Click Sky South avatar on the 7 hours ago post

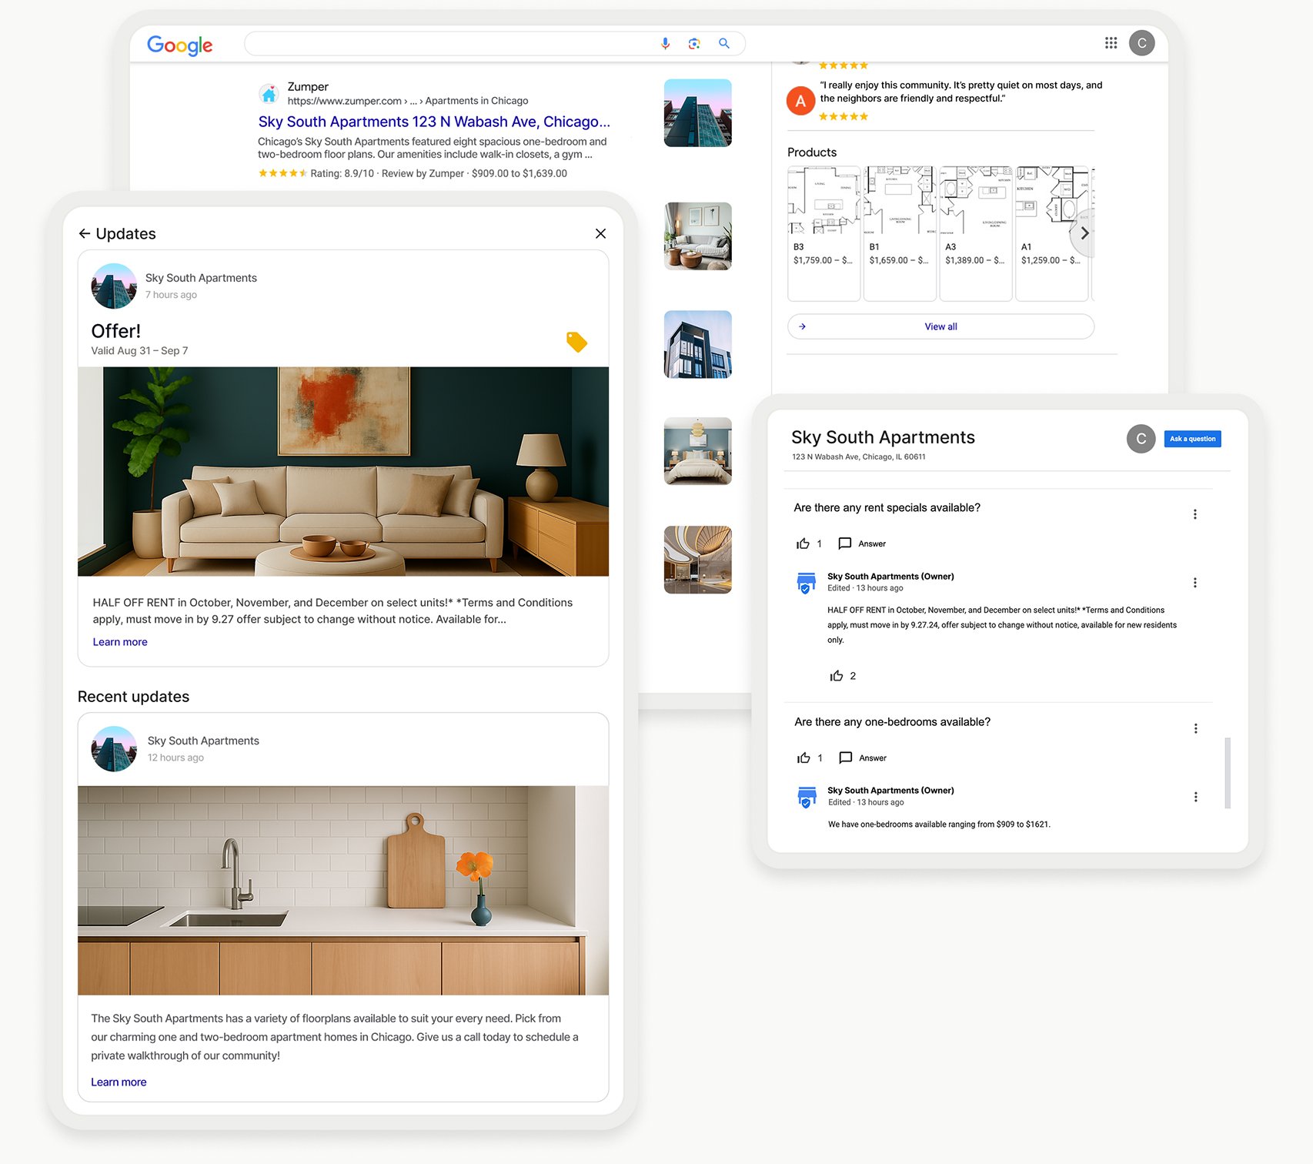tap(114, 286)
